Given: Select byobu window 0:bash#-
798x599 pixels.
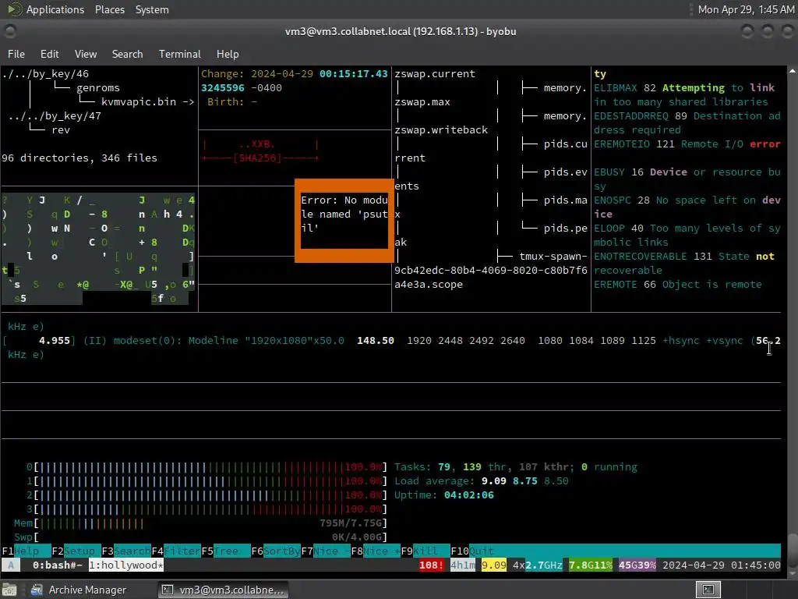Looking at the screenshot, I should [x=58, y=565].
